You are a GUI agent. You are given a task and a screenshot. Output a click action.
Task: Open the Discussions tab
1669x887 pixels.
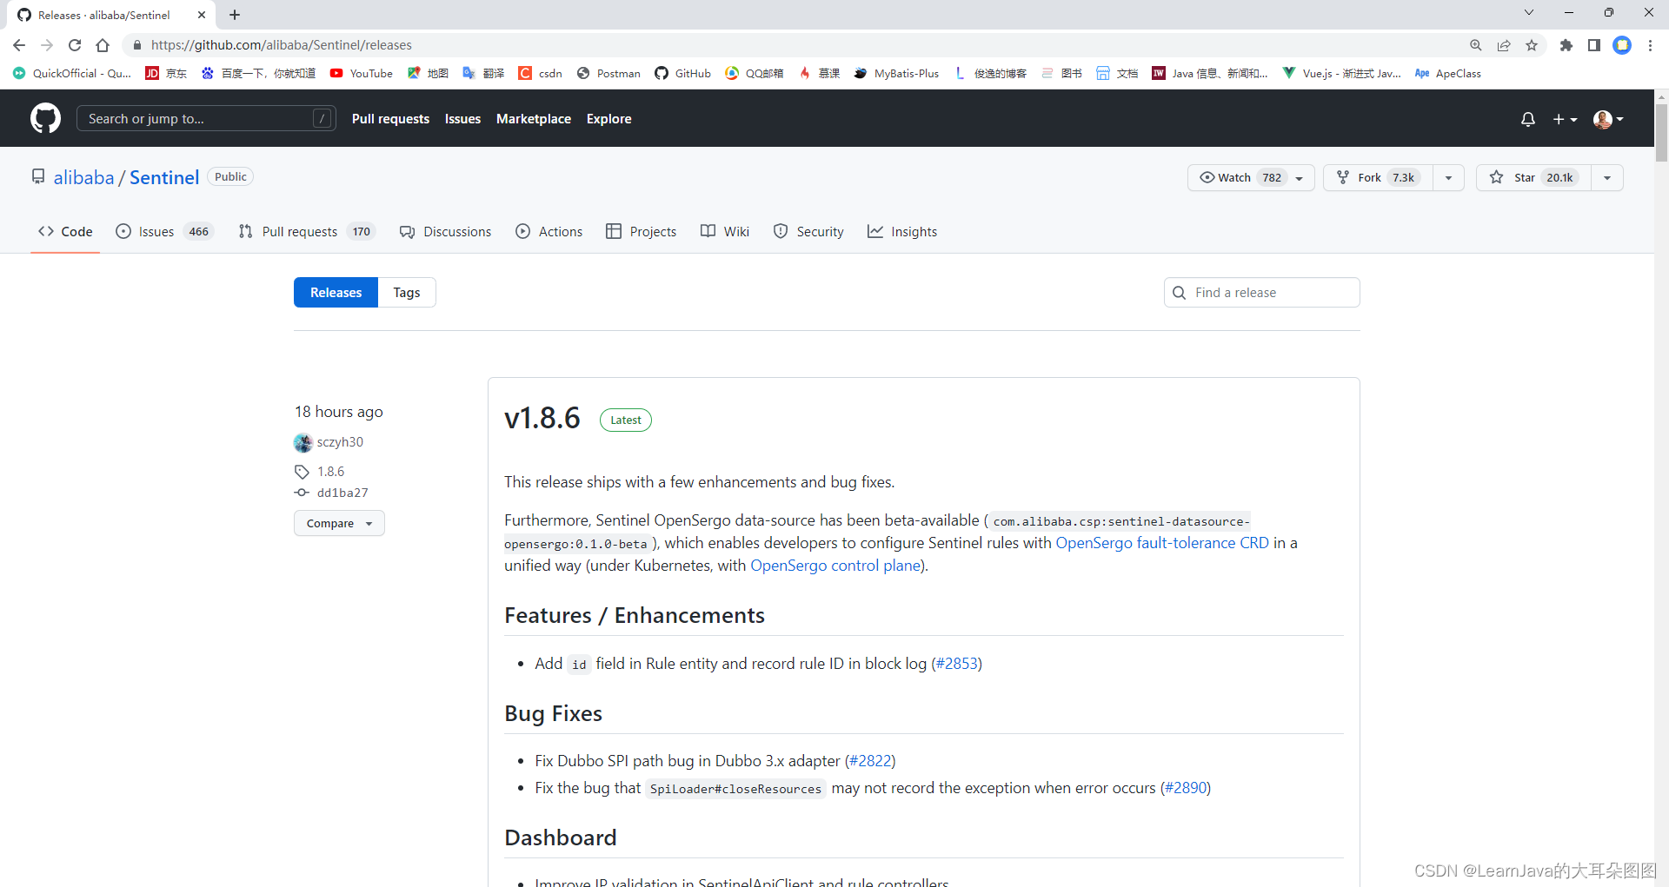[445, 231]
